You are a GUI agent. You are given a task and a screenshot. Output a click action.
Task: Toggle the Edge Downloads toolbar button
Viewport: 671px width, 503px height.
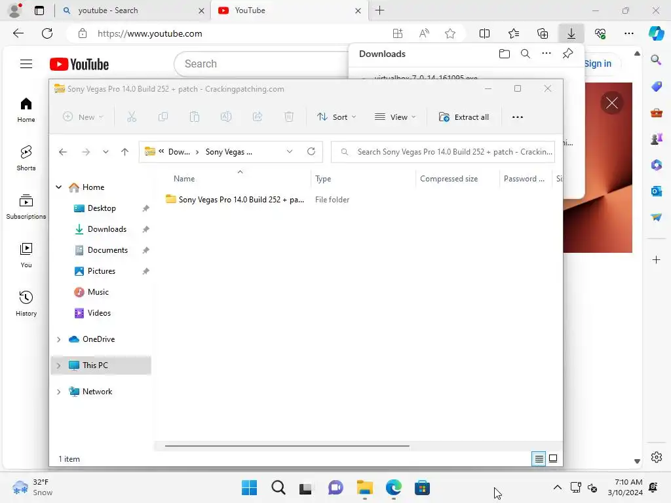(571, 33)
